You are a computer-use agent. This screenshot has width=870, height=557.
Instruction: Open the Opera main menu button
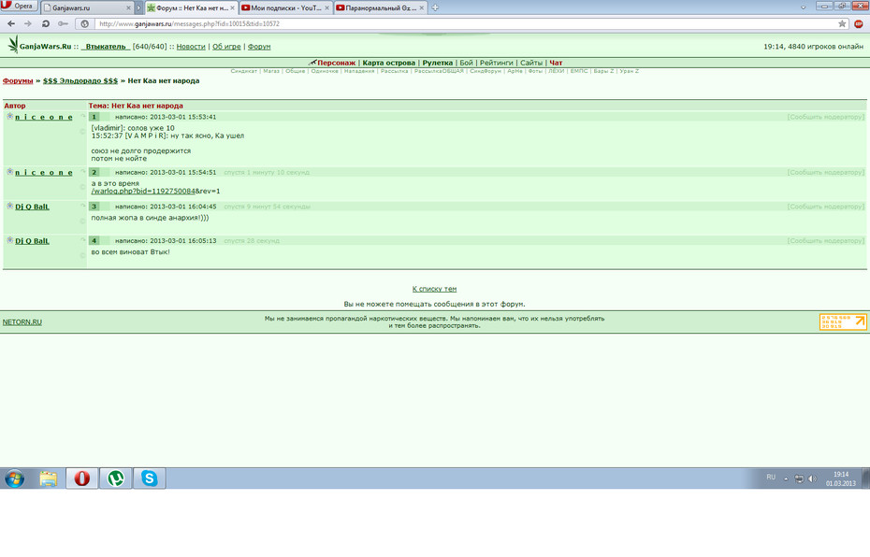pos(19,7)
